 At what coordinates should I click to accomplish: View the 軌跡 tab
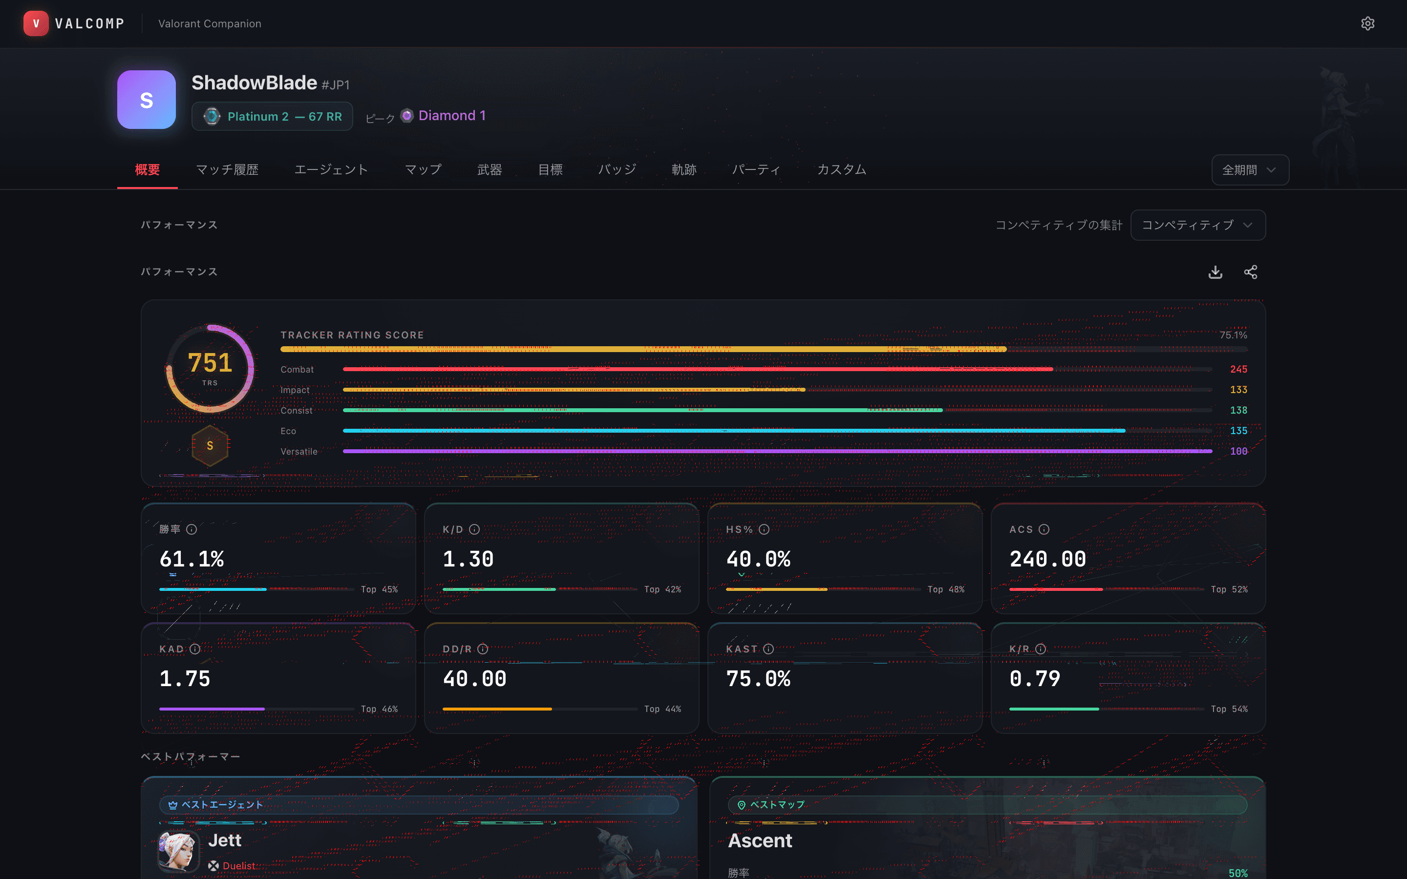684,170
